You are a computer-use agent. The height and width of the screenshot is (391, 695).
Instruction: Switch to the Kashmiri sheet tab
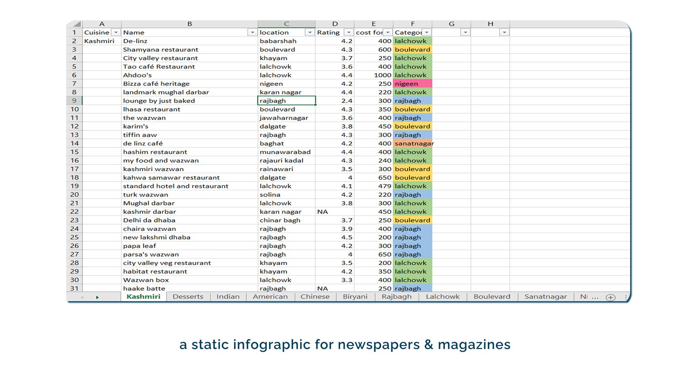pos(143,297)
